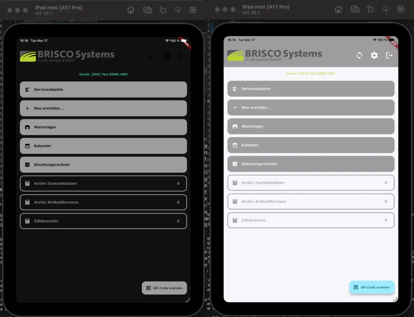Open Archiv Artikel/Services in dark mode

point(103,202)
